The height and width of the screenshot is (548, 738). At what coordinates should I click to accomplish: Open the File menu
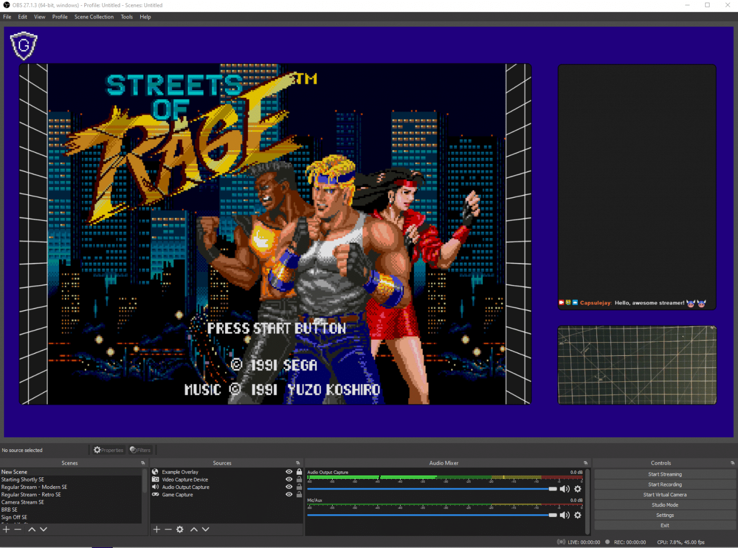click(x=7, y=17)
